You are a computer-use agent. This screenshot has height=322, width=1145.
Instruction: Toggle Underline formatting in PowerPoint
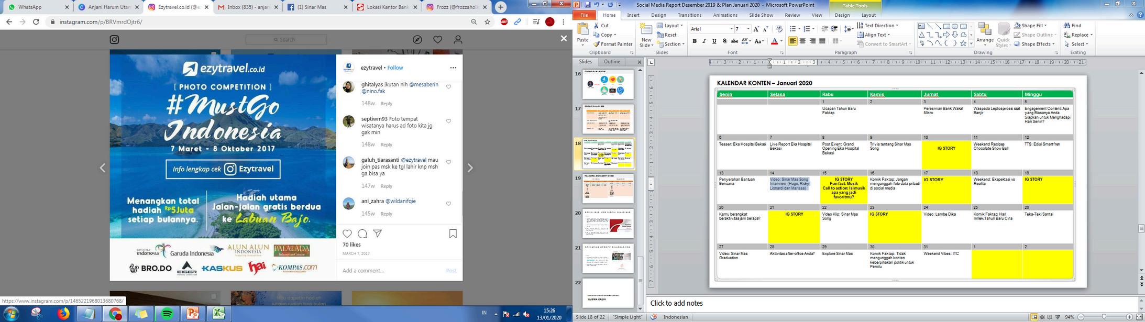pyautogui.click(x=714, y=41)
